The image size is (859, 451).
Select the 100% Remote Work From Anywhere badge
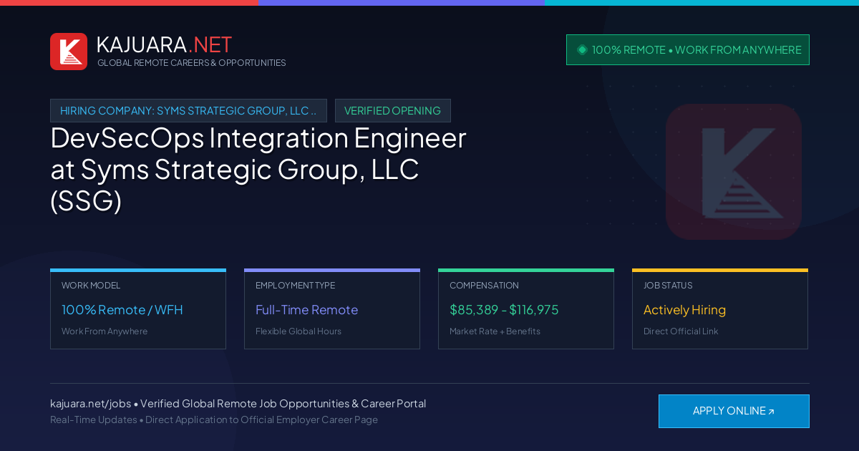688,49
